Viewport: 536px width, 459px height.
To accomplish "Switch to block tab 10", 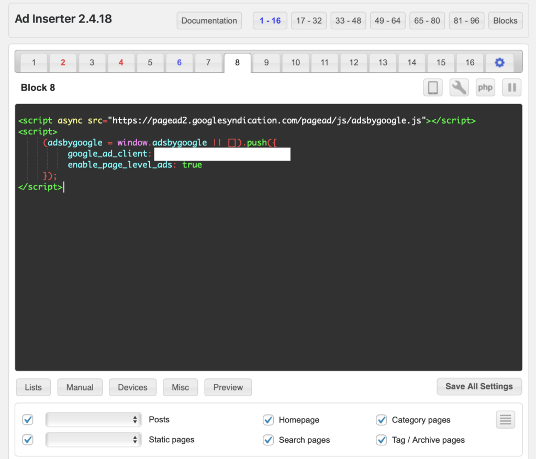I will 295,63.
